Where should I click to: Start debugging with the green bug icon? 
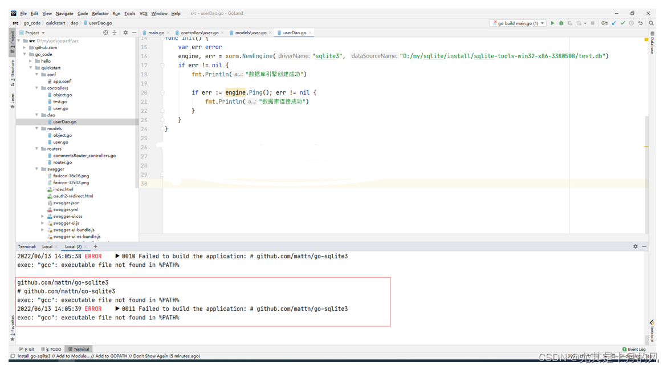point(561,23)
